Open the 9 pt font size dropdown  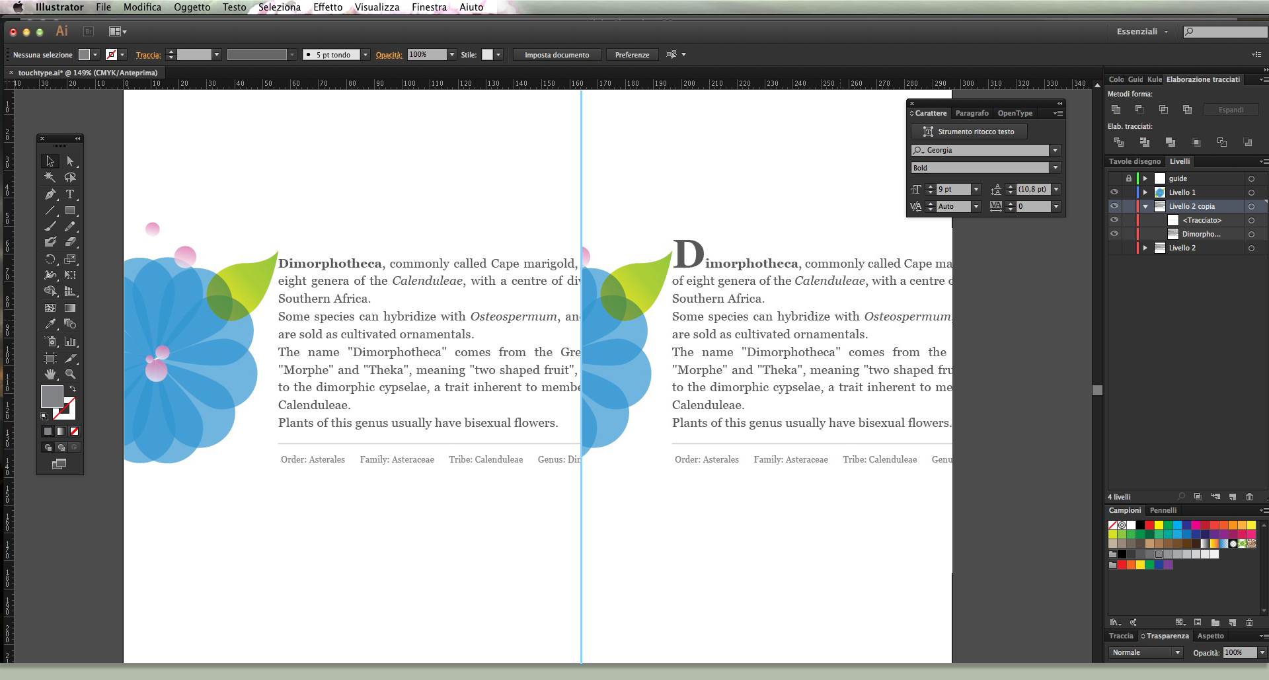[x=976, y=190]
